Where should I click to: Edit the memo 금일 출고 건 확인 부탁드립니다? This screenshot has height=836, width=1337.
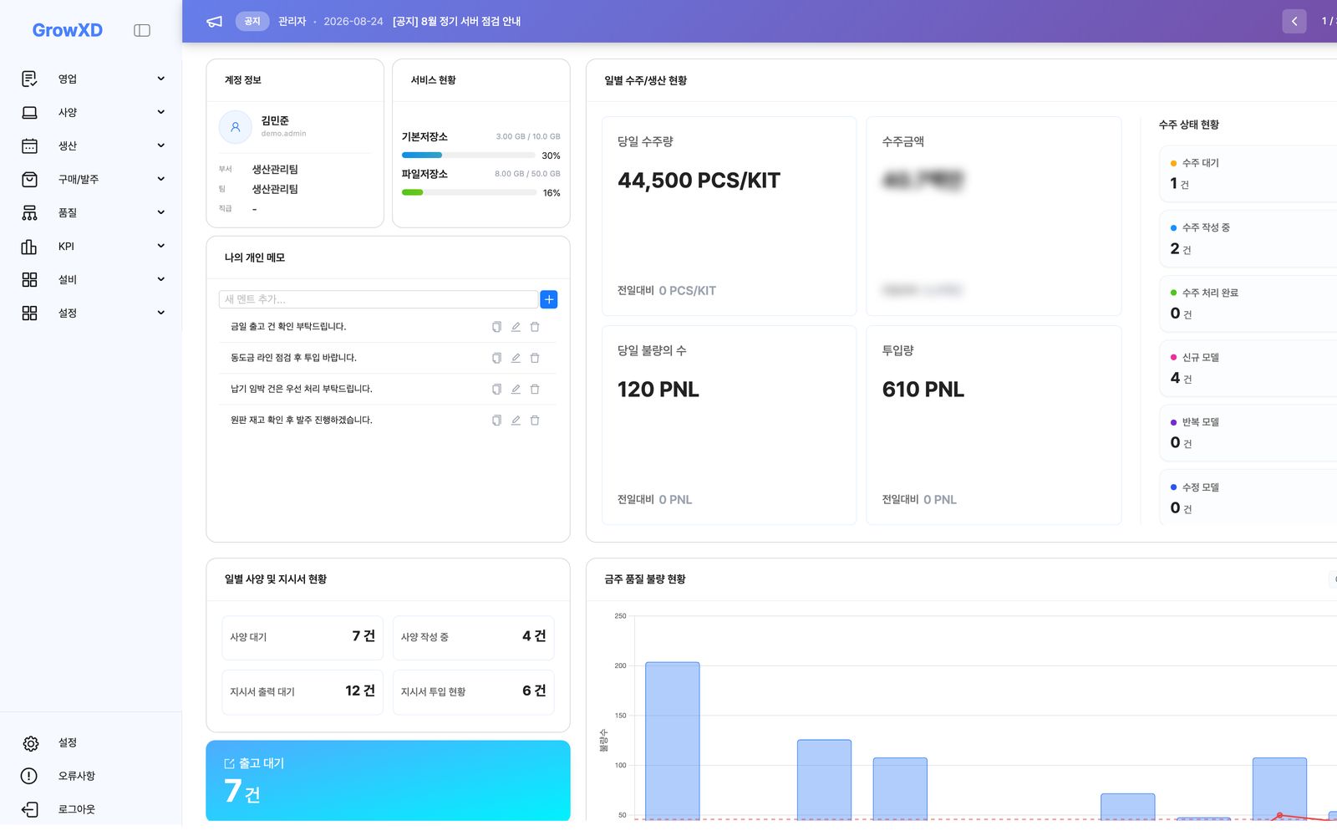pyautogui.click(x=516, y=327)
